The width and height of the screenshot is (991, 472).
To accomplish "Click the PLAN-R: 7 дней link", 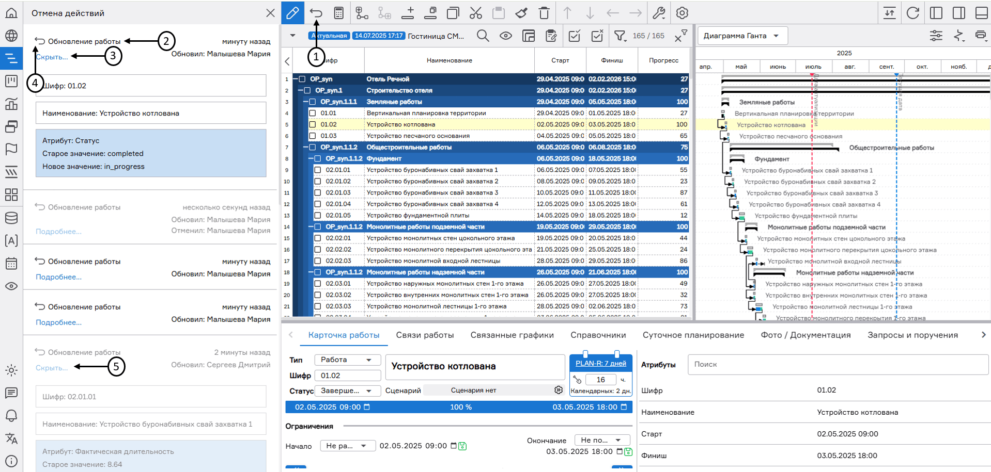I will coord(600,363).
